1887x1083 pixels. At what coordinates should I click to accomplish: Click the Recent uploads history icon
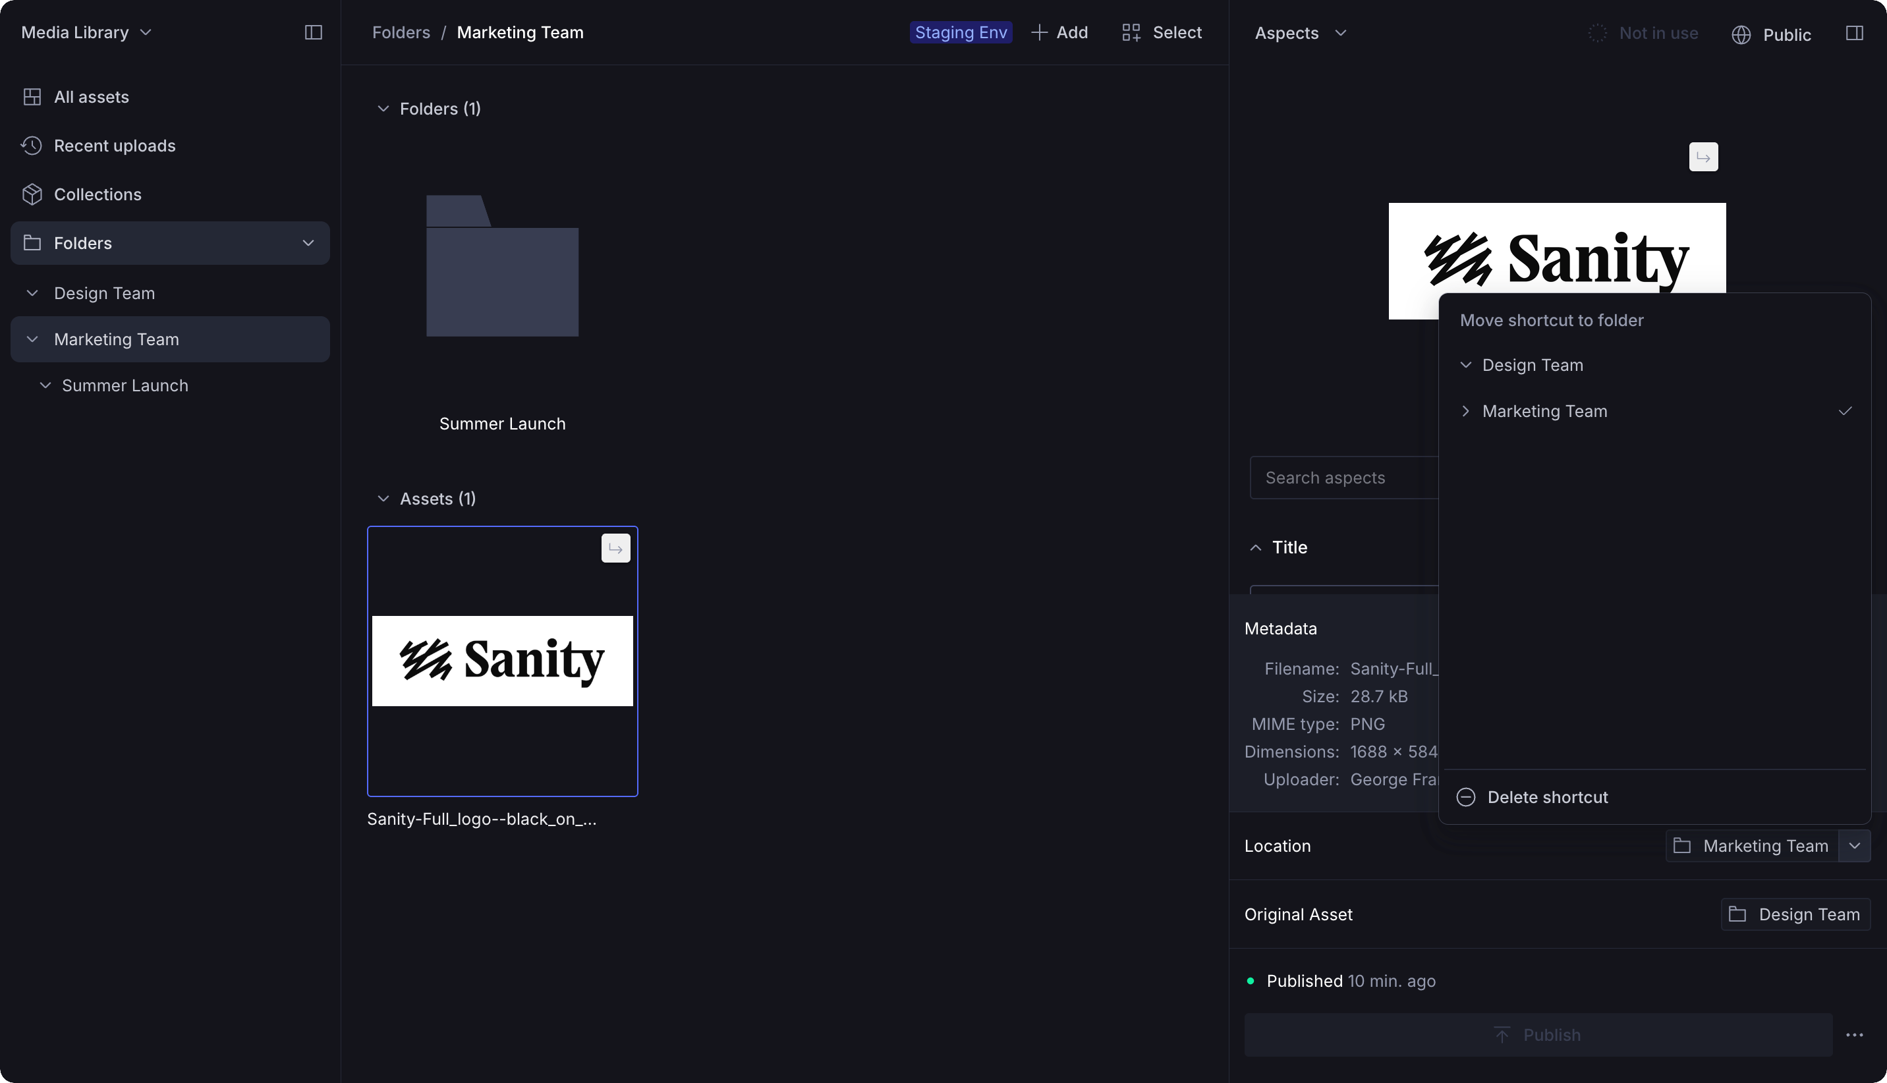pos(32,146)
